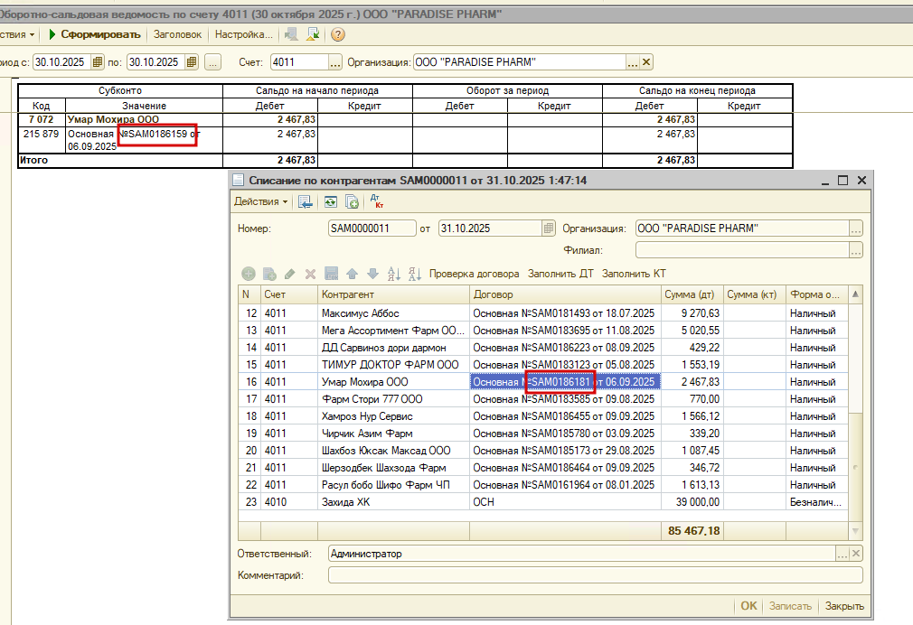Click Проверка договора button
This screenshot has height=625, width=913.
[x=474, y=274]
